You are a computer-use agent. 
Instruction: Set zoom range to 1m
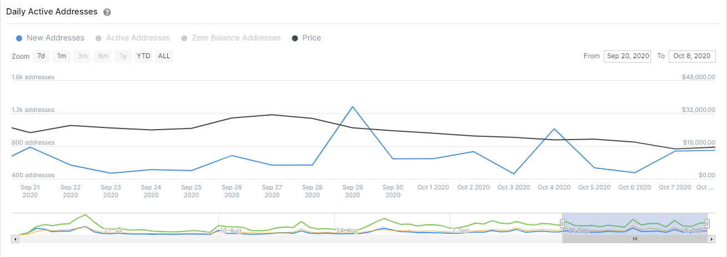coord(62,56)
